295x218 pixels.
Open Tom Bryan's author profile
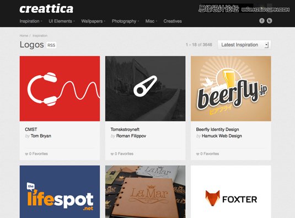(x=41, y=136)
